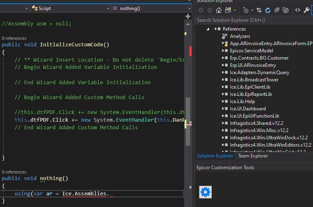Select the Infragistics4.Win.Misc.v12.2 reference
The height and width of the screenshot is (207, 313).
coord(259,130)
